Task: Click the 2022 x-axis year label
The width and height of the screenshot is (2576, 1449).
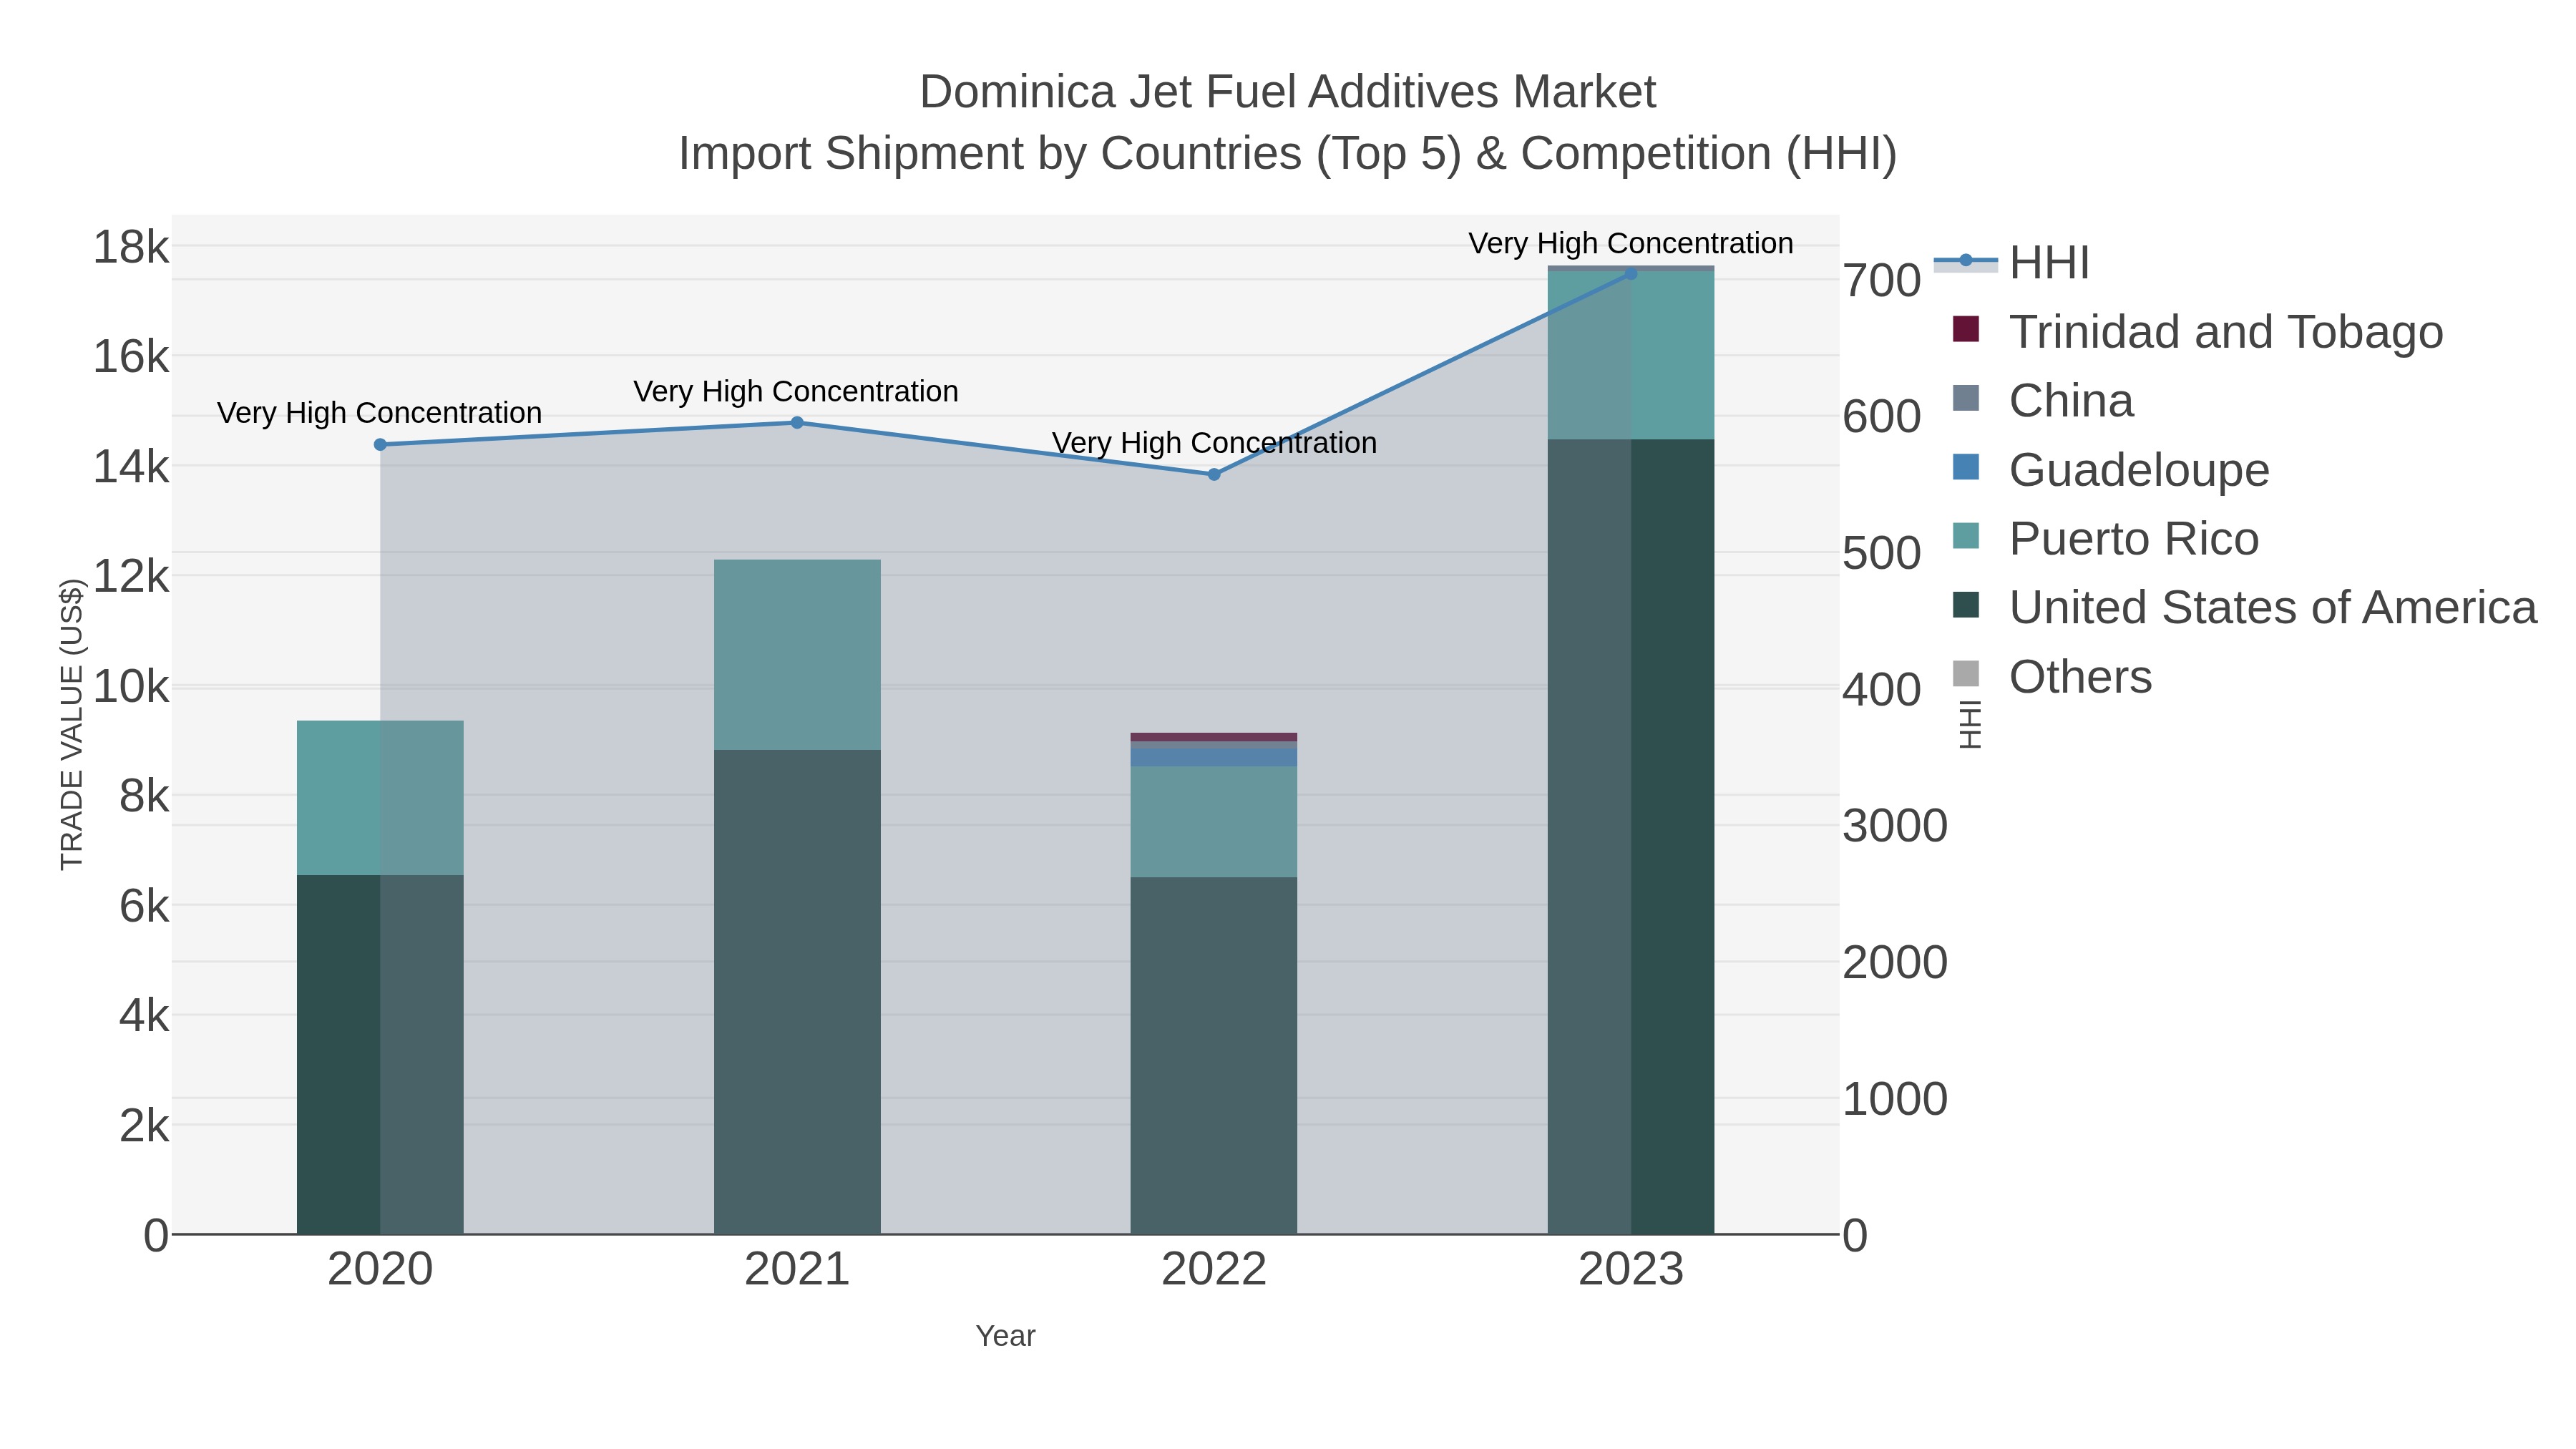Action: (x=1214, y=1270)
